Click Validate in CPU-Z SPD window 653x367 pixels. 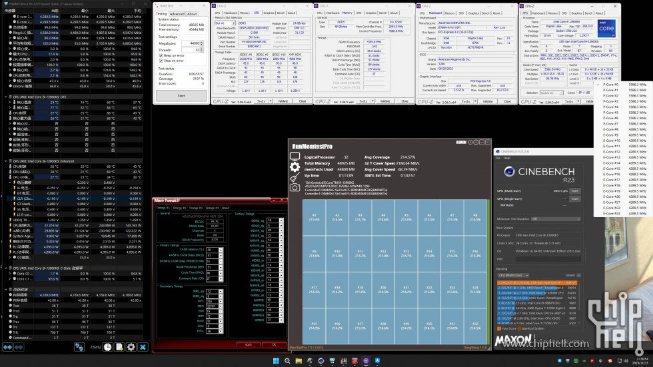[283, 101]
